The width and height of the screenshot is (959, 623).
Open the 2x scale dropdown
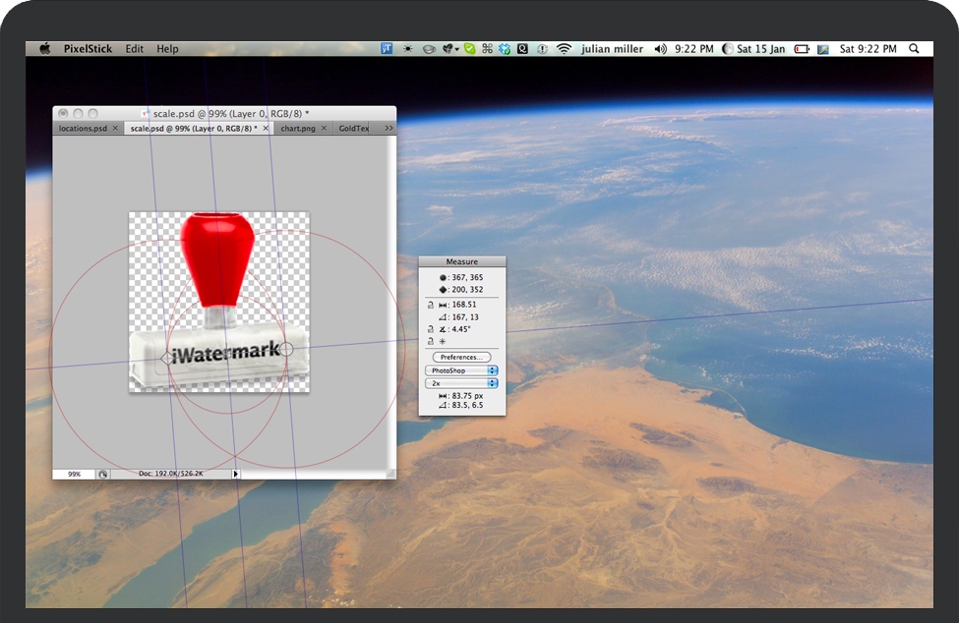click(x=461, y=383)
